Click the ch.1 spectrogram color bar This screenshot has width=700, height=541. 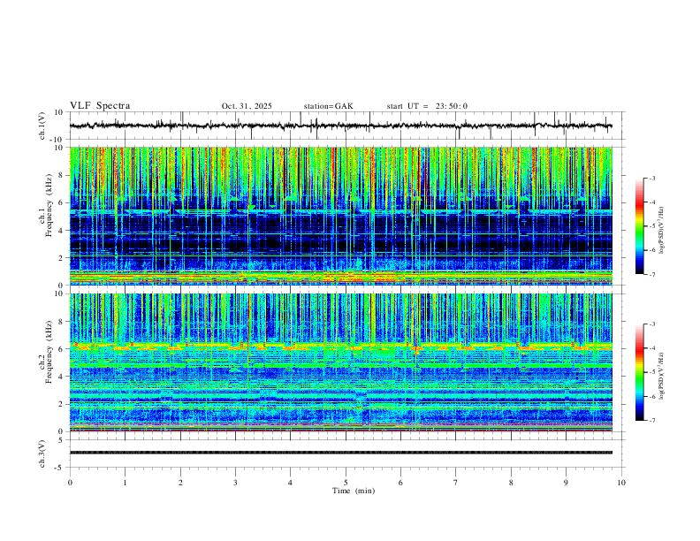click(x=640, y=226)
